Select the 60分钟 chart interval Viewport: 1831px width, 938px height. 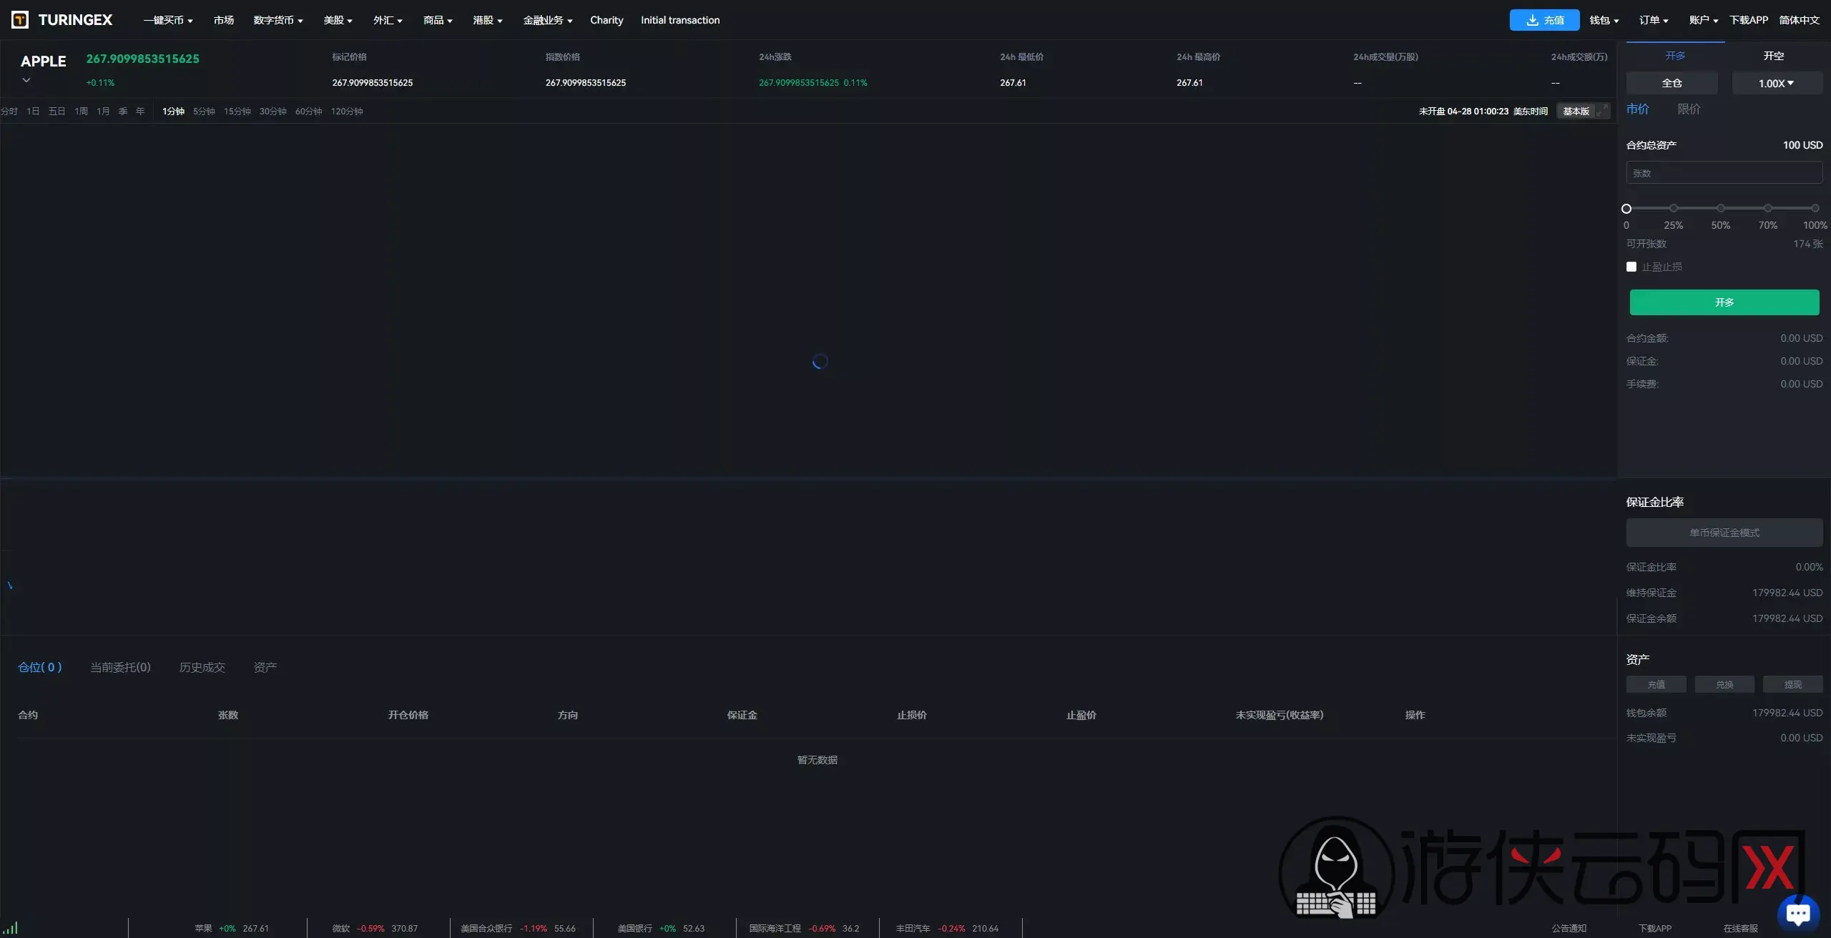click(308, 111)
